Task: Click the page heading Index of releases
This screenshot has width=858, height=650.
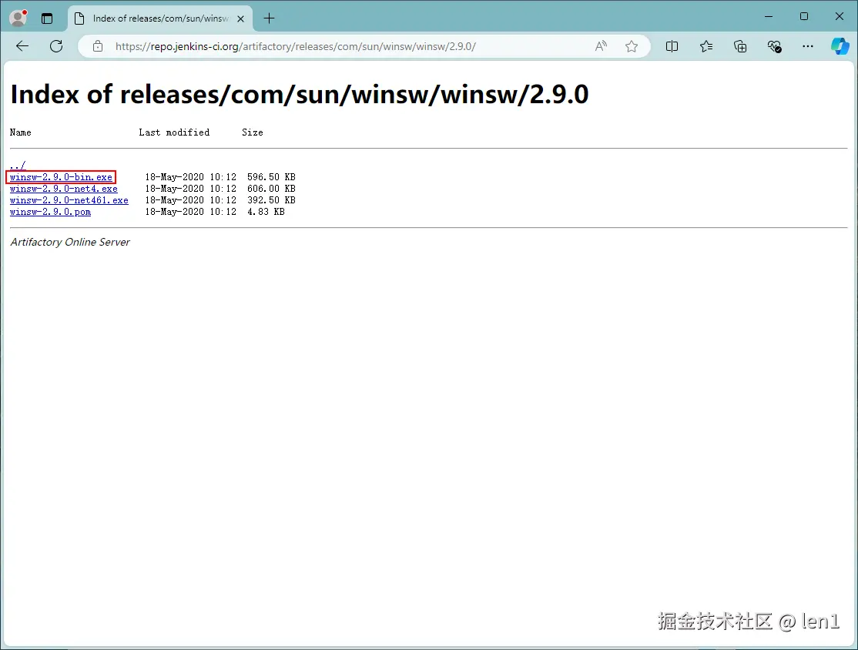Action: [x=300, y=94]
